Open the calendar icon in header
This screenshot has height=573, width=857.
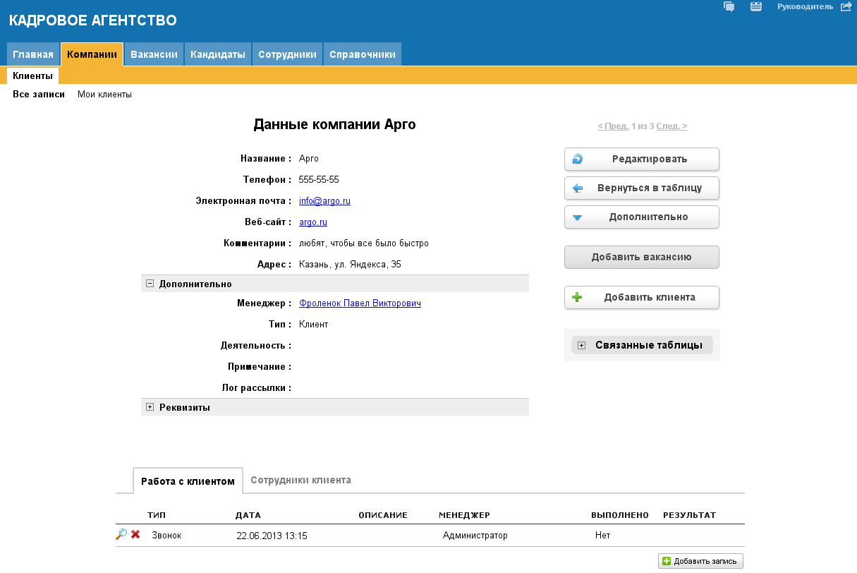(756, 7)
